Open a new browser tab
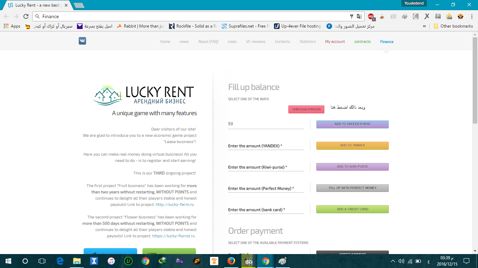 point(79,6)
